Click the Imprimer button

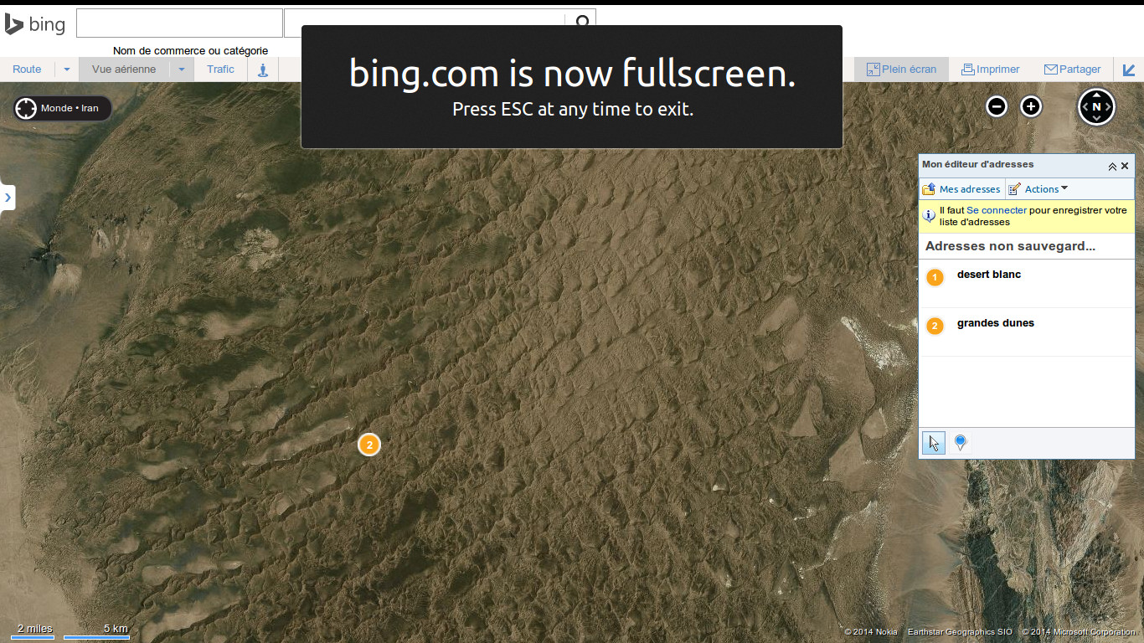pos(990,69)
